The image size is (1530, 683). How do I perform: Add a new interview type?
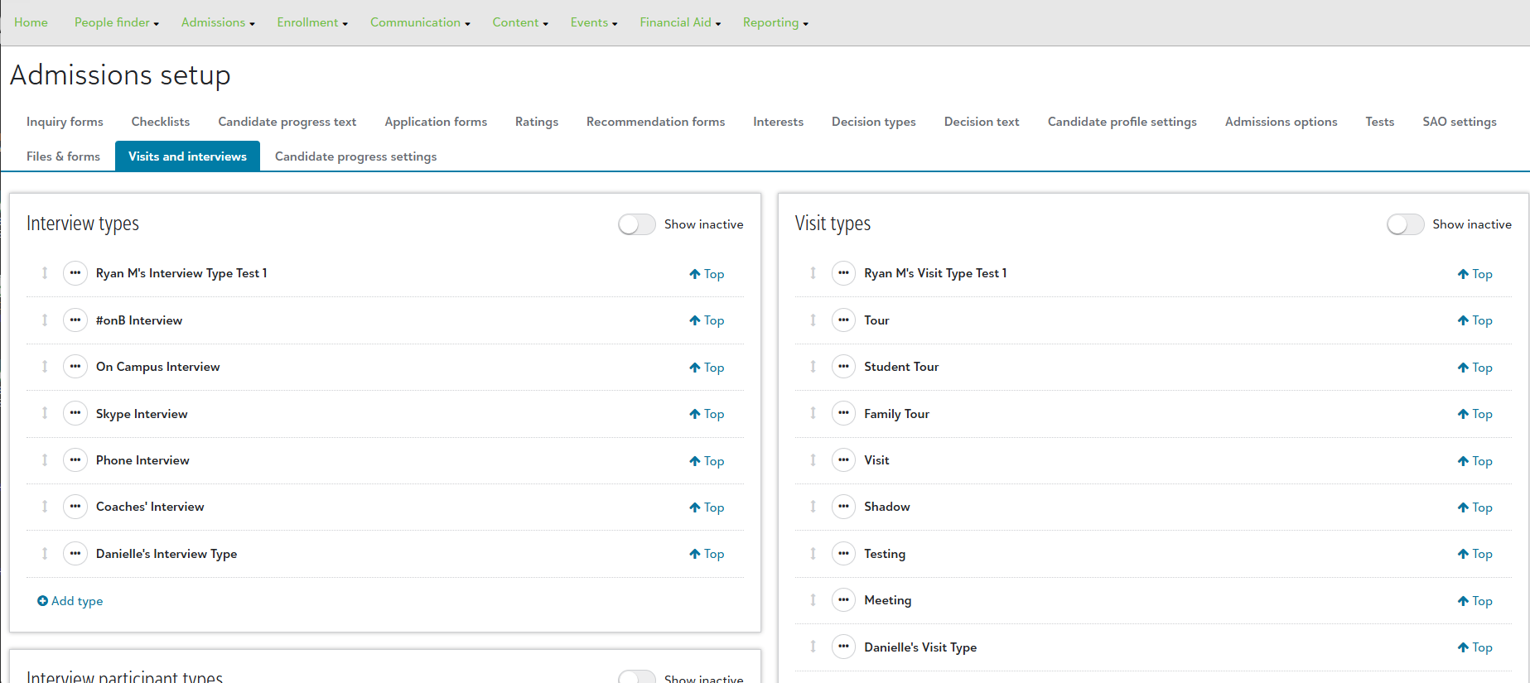point(70,601)
